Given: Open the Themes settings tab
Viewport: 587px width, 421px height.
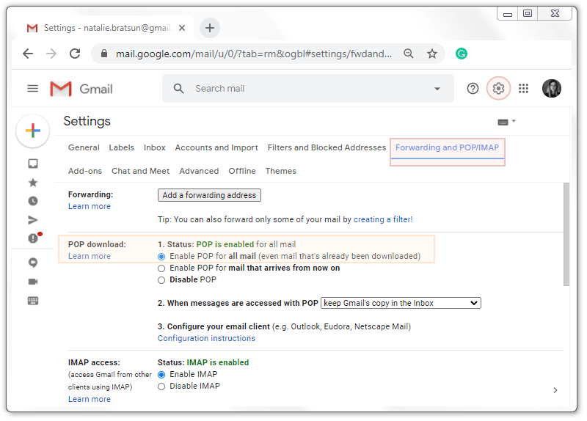Looking at the screenshot, I should 281,171.
